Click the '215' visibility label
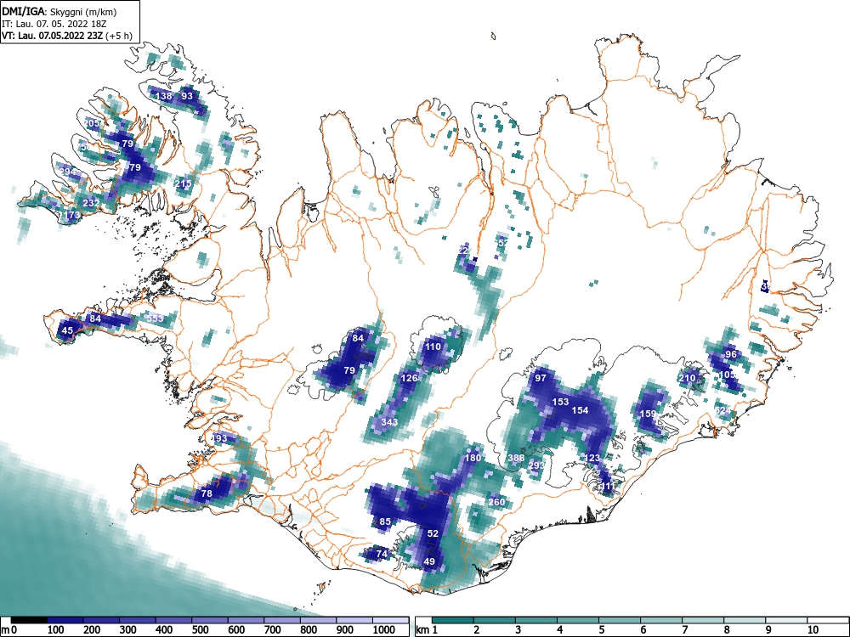 pyautogui.click(x=184, y=183)
